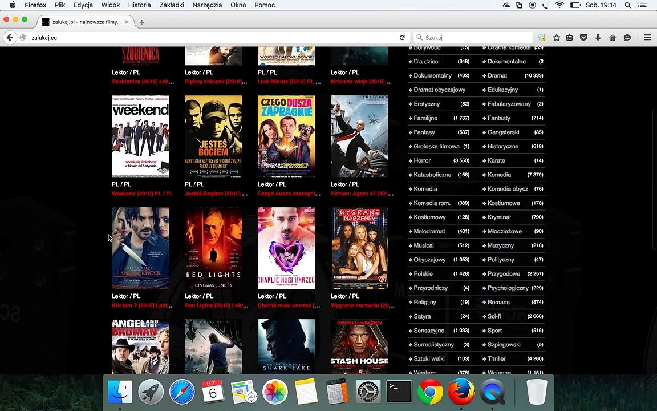This screenshot has height=411, width=657.
Task: Open the Sensacyjne category
Action: [x=429, y=331]
